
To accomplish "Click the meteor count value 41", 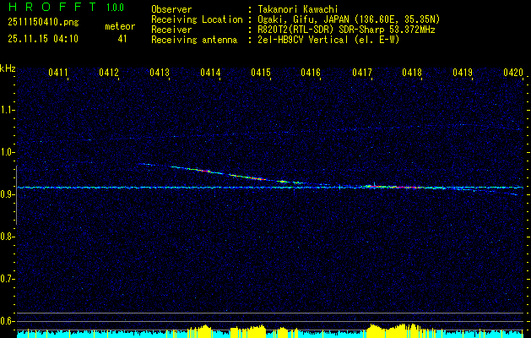I will pos(122,38).
